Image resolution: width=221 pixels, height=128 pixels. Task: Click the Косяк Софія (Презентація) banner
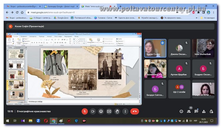[x=110, y=26]
